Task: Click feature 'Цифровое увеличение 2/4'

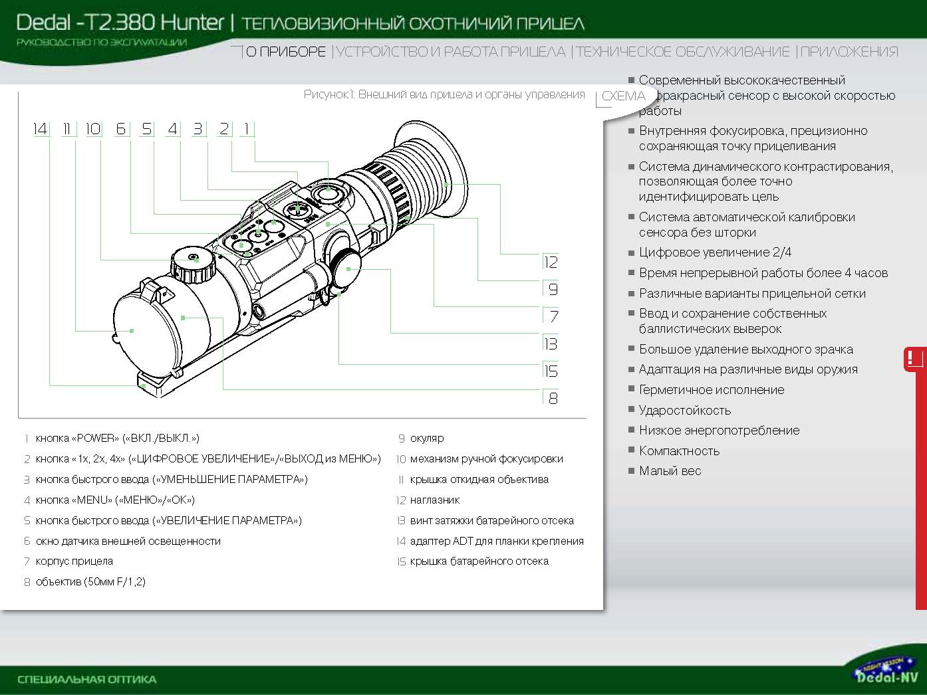Action: coord(716,252)
